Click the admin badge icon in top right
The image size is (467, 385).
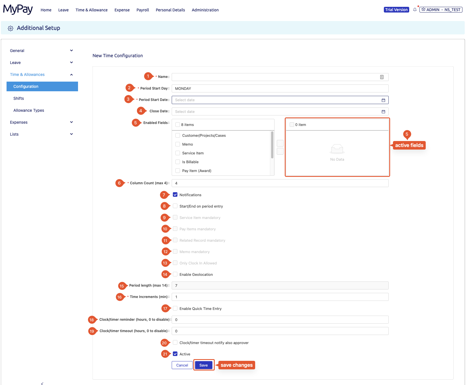(x=423, y=9)
